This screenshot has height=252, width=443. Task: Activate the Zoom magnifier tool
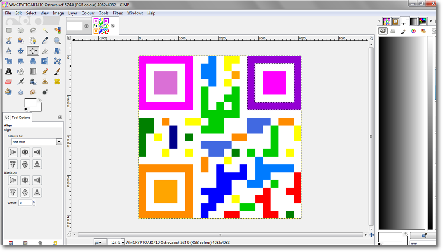[57, 41]
